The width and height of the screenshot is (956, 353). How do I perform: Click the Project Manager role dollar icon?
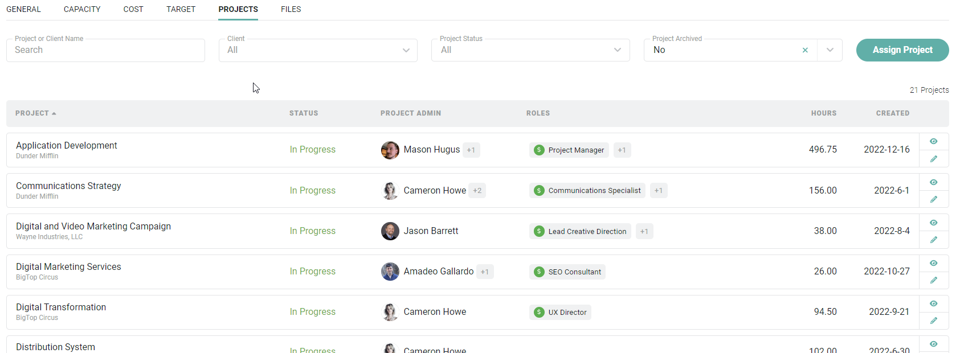(x=539, y=150)
